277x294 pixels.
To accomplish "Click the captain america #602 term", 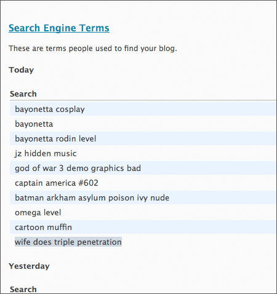I will [x=57, y=183].
